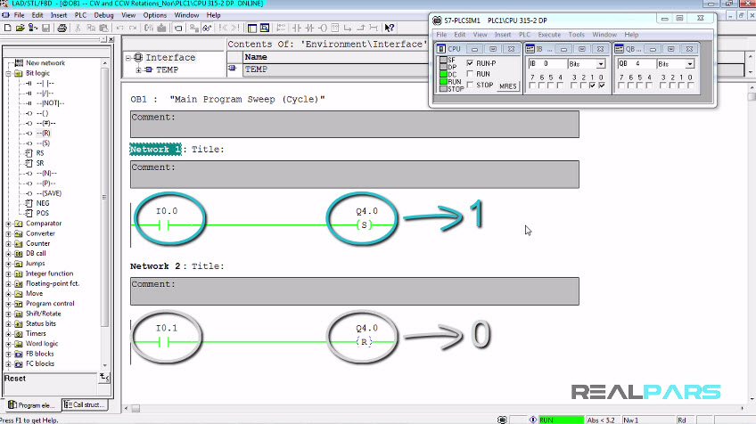756x424 pixels.
Task: Toggle bit 7 checkbox of IB 0
Action: point(532,86)
